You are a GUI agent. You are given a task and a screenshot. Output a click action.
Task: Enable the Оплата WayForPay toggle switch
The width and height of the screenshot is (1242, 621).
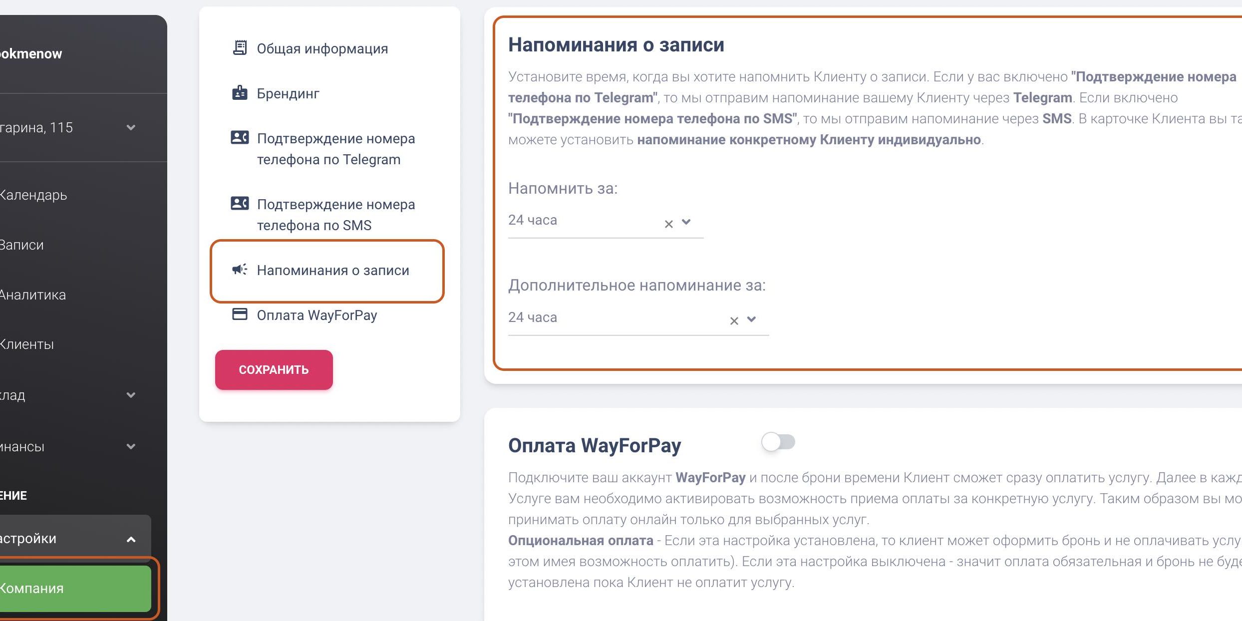[x=778, y=442]
